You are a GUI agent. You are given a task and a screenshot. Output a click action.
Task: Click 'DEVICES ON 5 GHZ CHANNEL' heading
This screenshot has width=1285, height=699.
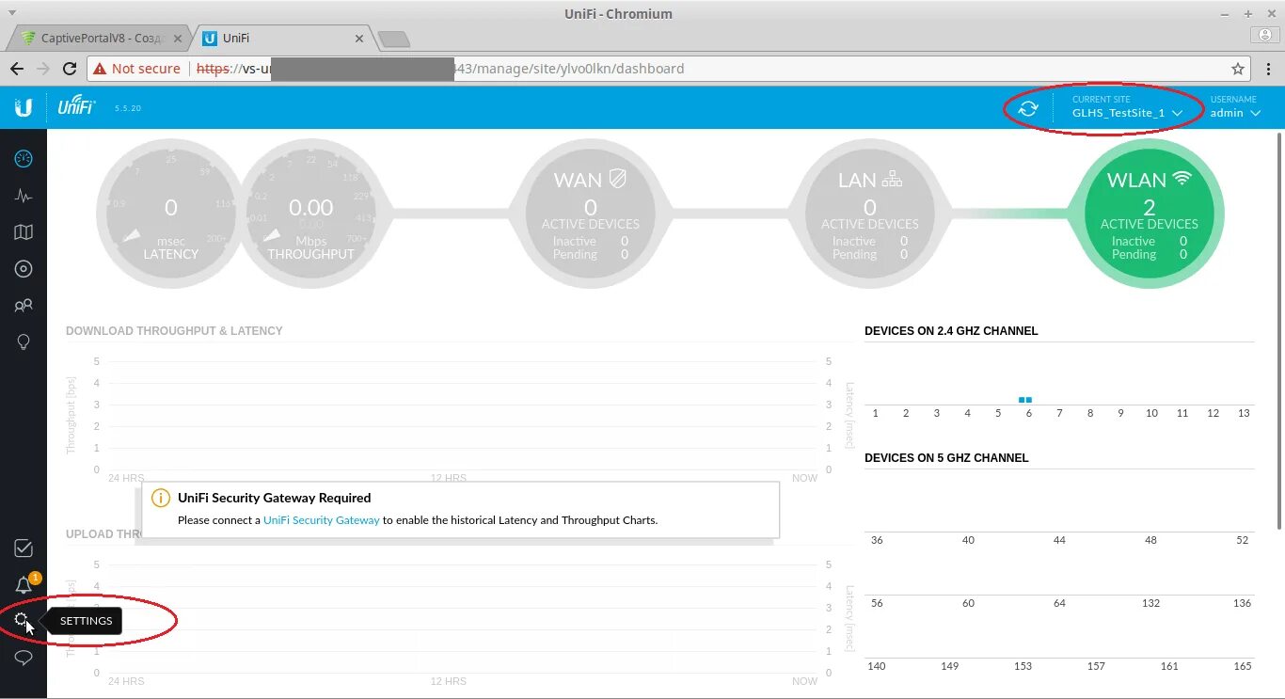(946, 458)
